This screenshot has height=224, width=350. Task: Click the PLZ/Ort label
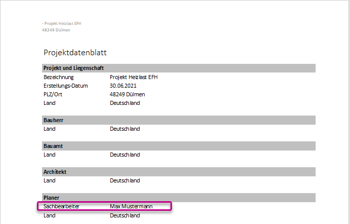[53, 94]
